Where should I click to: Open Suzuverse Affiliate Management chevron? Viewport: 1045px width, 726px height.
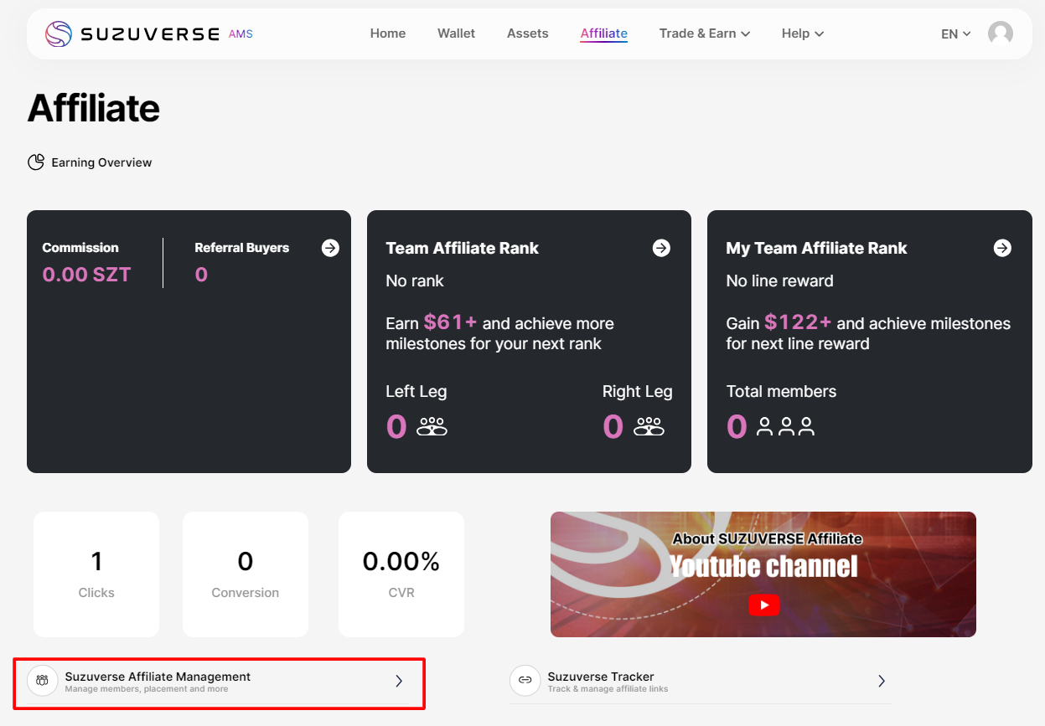399,682
